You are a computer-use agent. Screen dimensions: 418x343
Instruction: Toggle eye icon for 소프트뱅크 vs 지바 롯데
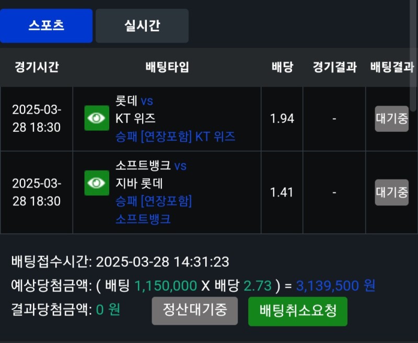pyautogui.click(x=97, y=183)
